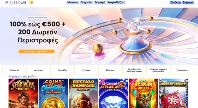198x108 pixels.
Task: Open the Μπόνους menu item
Action: (73, 2)
